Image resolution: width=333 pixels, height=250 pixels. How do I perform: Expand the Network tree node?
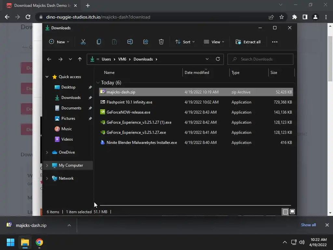(47, 178)
